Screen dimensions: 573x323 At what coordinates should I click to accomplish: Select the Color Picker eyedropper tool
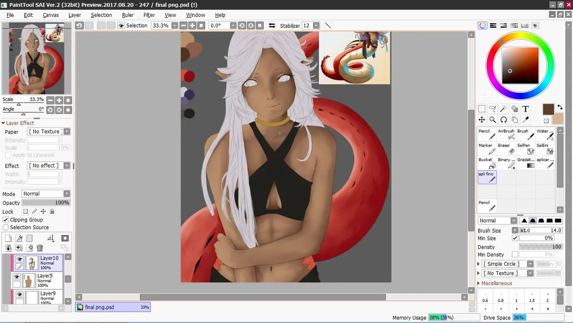(x=526, y=120)
